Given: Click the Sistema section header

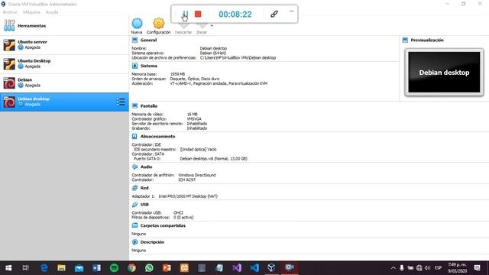Looking at the screenshot, I should pos(149,66).
